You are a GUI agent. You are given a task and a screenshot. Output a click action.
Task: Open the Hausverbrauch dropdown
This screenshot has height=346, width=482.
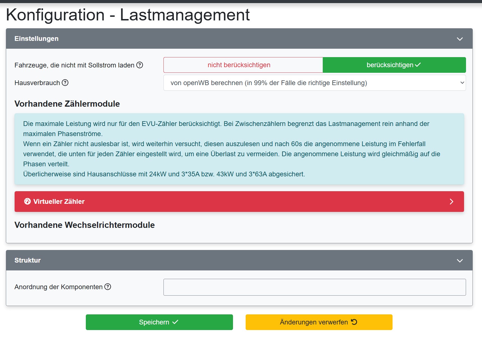pyautogui.click(x=315, y=83)
